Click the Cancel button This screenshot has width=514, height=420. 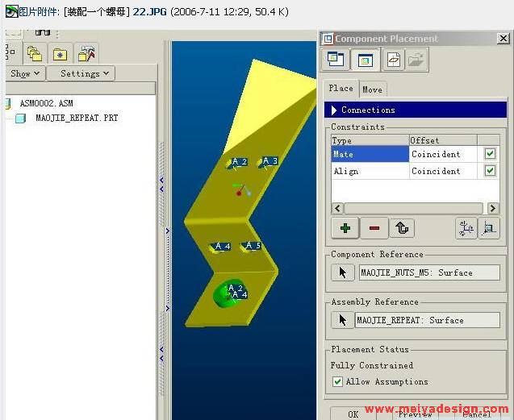coord(476,414)
